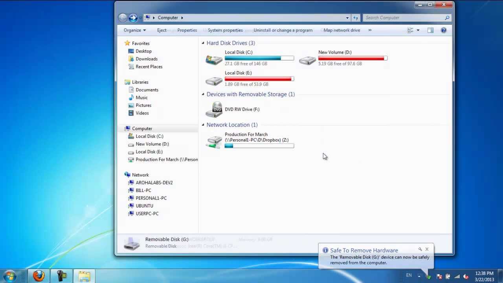Screen dimensions: 503x283
Task: Click the Removable Disk (G:) details pane icon
Action: (x=131, y=243)
